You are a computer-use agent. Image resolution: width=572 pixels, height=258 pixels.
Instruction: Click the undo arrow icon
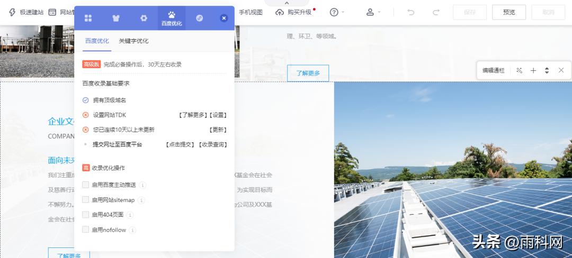point(411,12)
